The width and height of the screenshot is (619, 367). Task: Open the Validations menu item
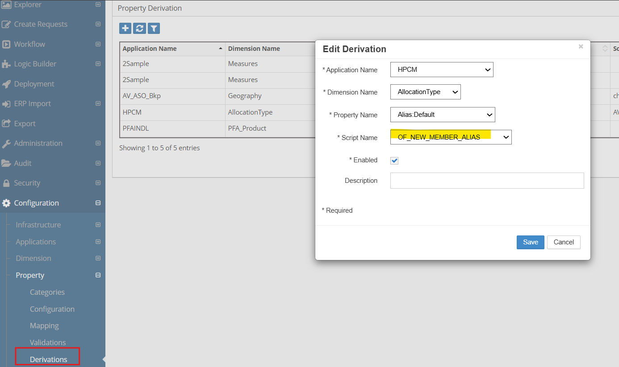click(x=48, y=342)
